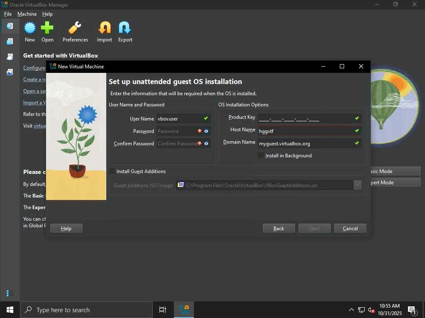This screenshot has width=425, height=318.
Task: Click the Windows Start button
Action: 10,310
